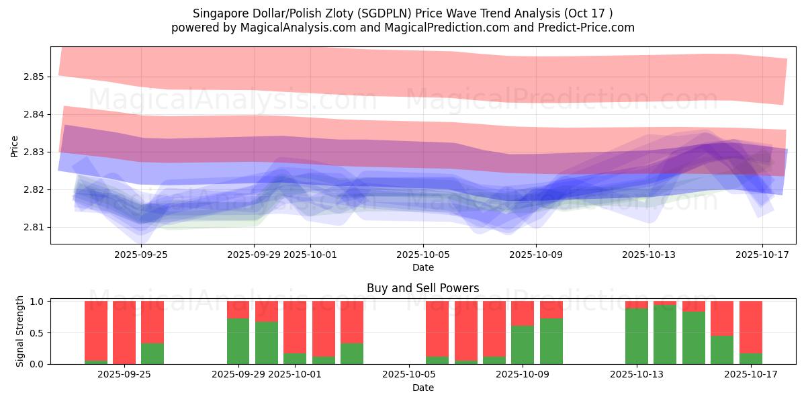Click the all-red bar above the 2025-09-25 tick
The height and width of the screenshot is (403, 806).
(x=124, y=332)
